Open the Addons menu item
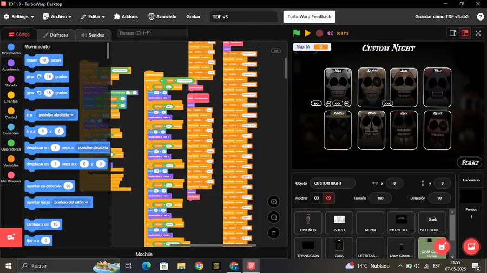 (126, 17)
